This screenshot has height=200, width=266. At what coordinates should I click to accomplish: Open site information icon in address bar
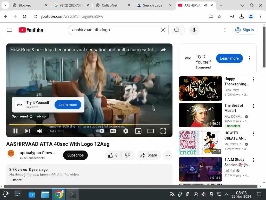coord(35,16)
